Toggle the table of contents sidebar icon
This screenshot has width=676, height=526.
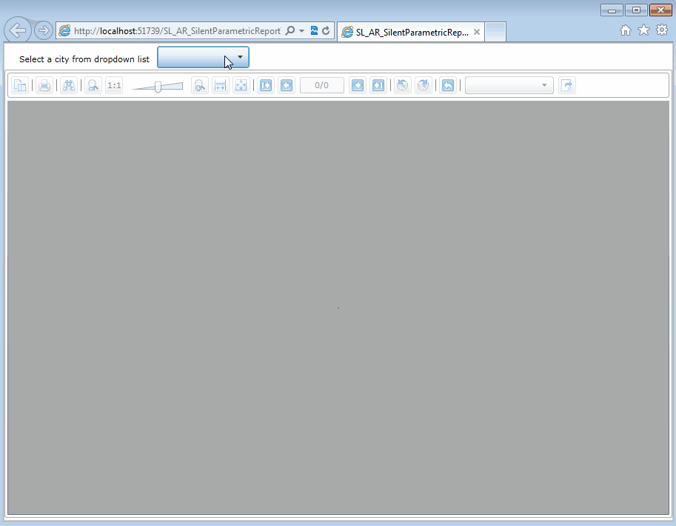click(x=20, y=85)
